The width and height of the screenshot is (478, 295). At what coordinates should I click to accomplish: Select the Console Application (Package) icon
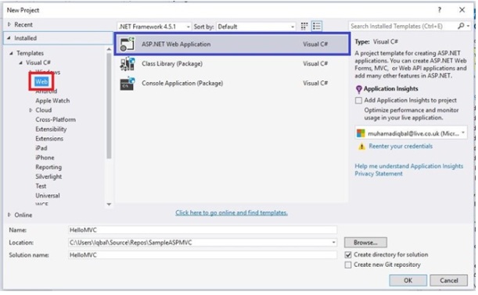[x=127, y=84]
